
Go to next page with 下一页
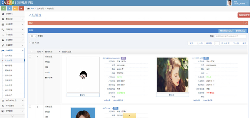(236, 43)
